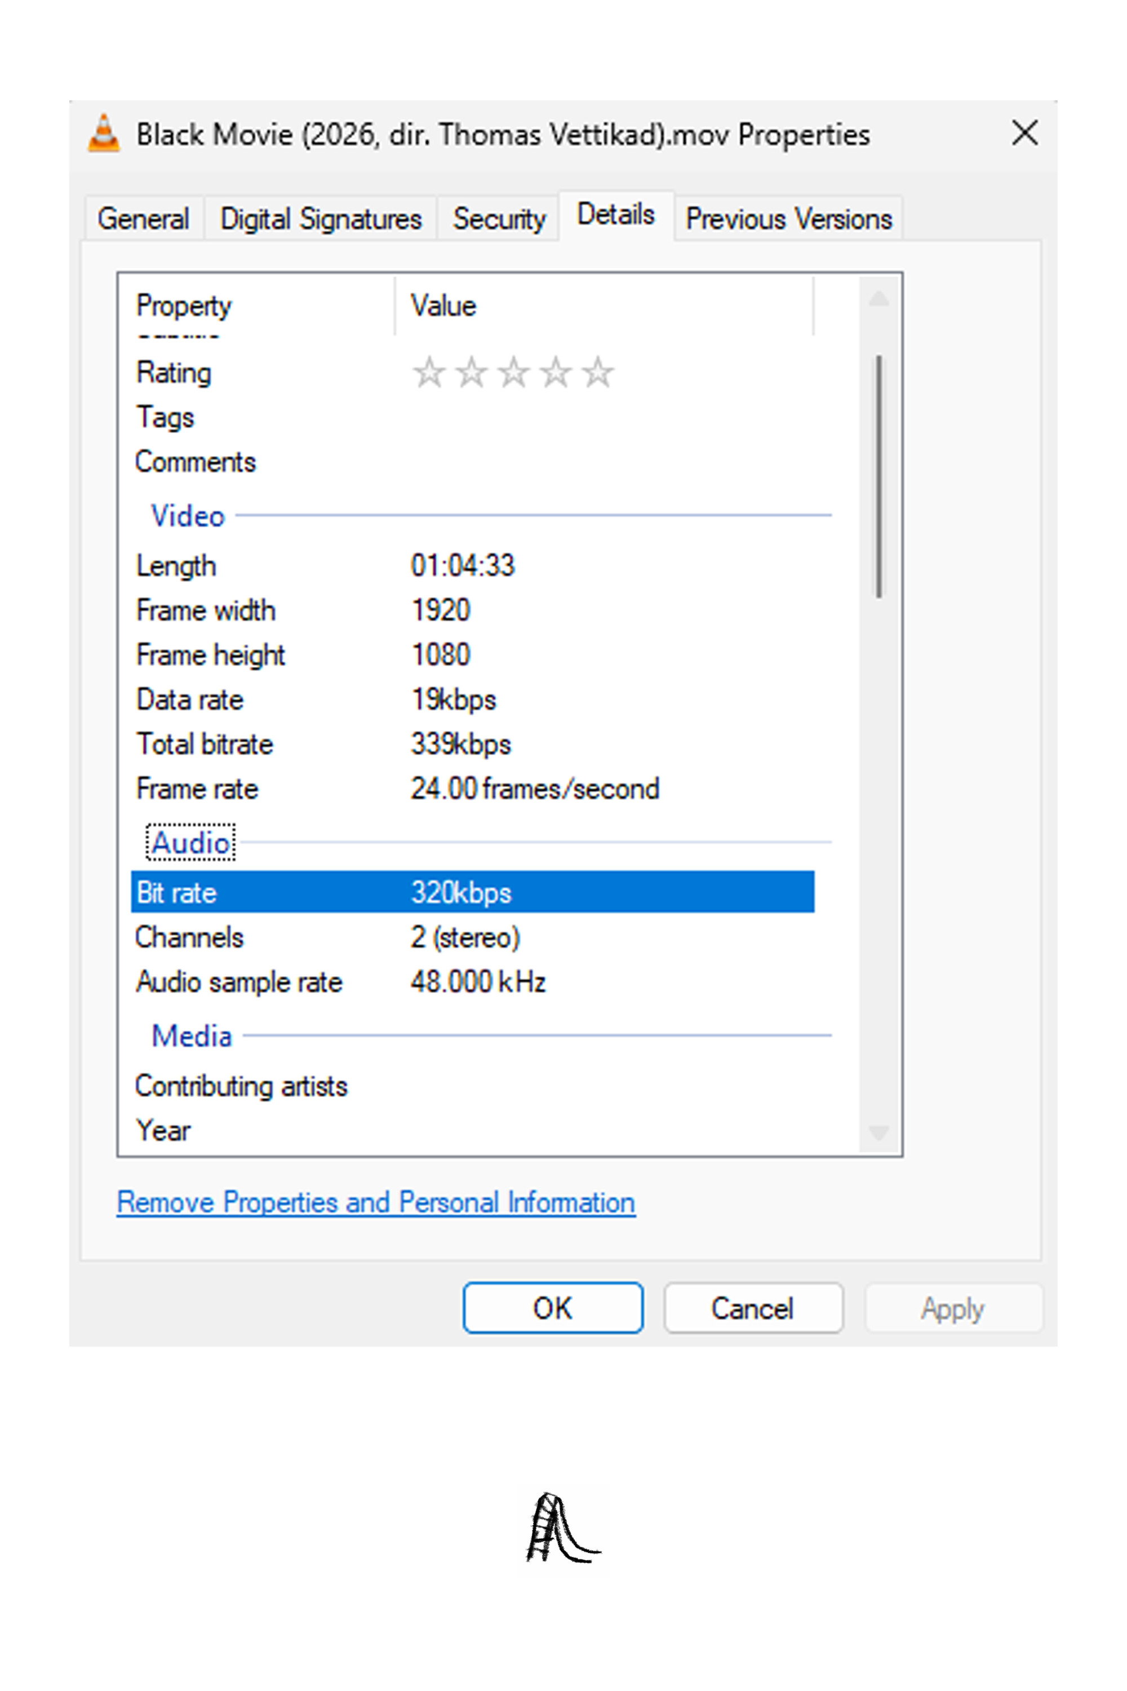Click Remove Properties and Personal Information link
1127x1691 pixels.
pyautogui.click(x=376, y=1202)
